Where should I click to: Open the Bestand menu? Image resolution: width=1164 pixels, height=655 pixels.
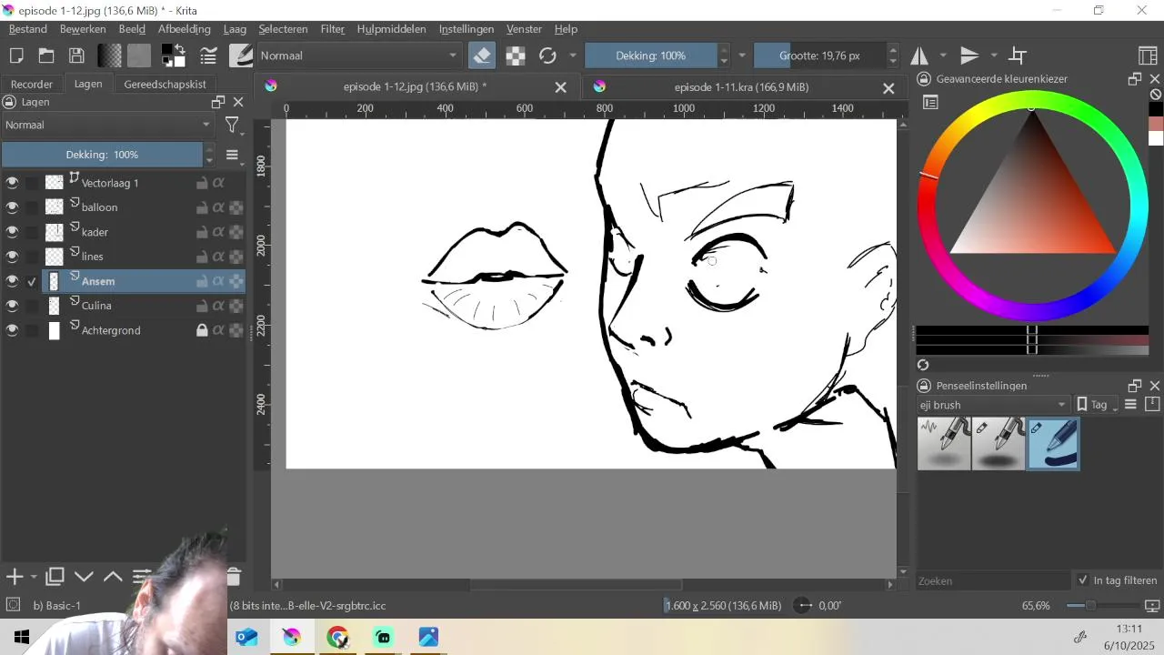(x=28, y=29)
